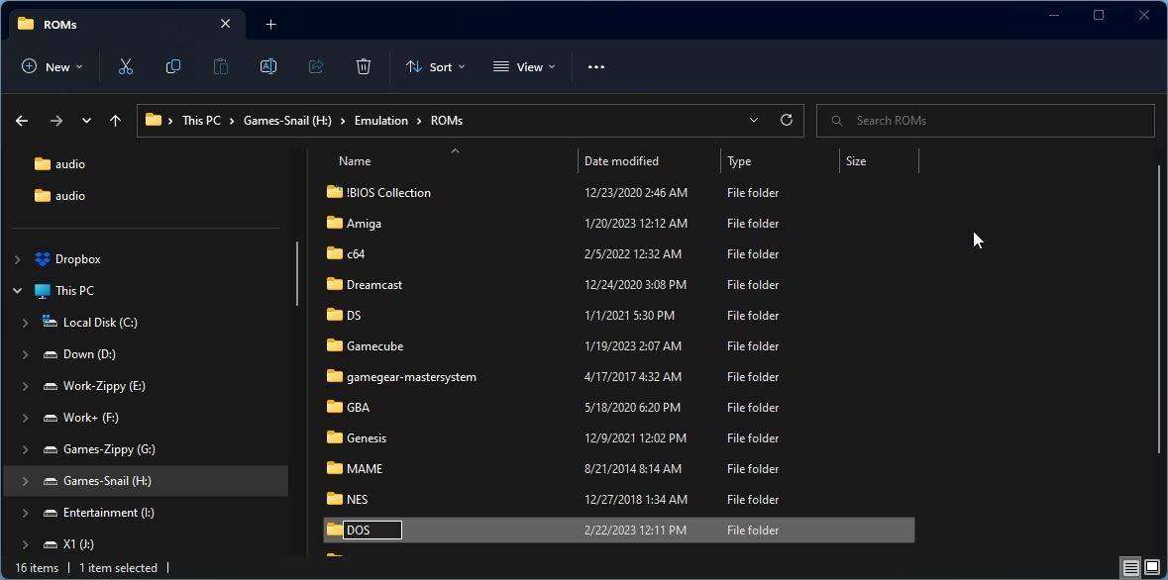The image size is (1168, 580).
Task: Click the Delete trash can icon
Action: pyautogui.click(x=364, y=66)
